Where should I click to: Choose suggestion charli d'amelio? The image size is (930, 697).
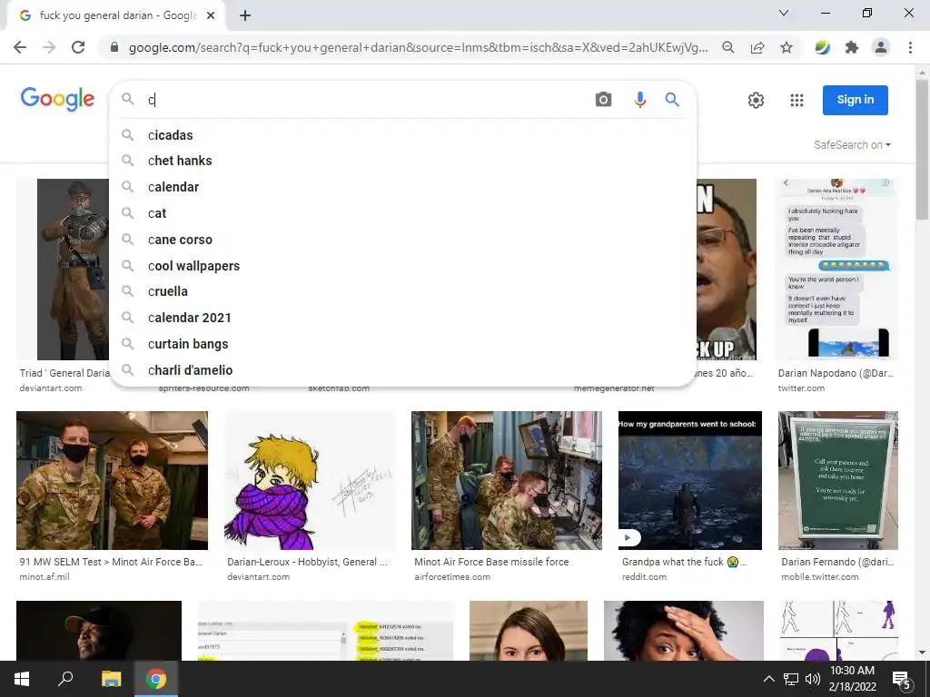pos(402,370)
